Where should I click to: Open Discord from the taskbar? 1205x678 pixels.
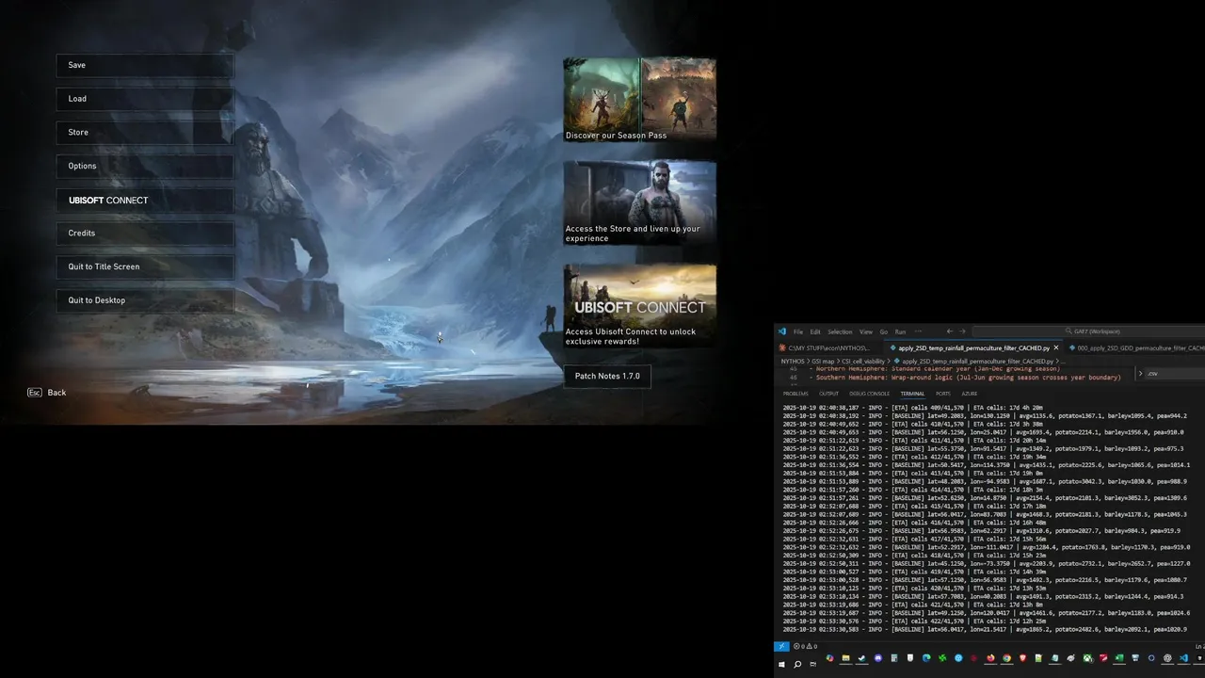click(x=878, y=658)
